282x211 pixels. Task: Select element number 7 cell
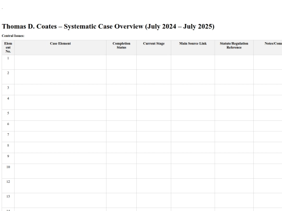point(8,136)
